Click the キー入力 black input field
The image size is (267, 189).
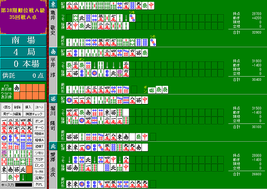pos(24,185)
